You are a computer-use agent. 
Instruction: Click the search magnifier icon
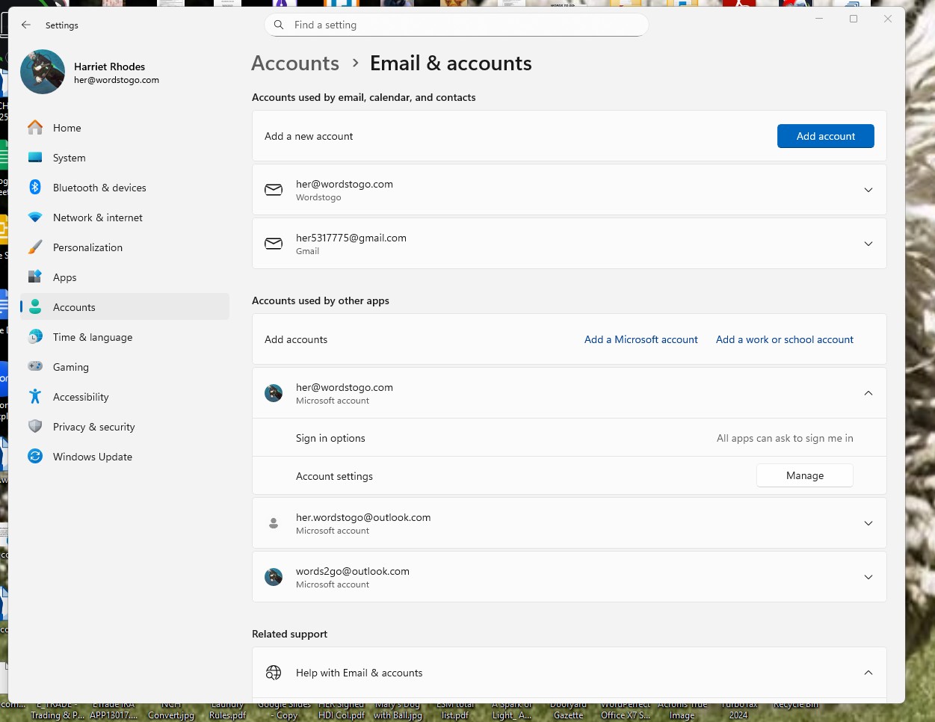pyautogui.click(x=279, y=25)
